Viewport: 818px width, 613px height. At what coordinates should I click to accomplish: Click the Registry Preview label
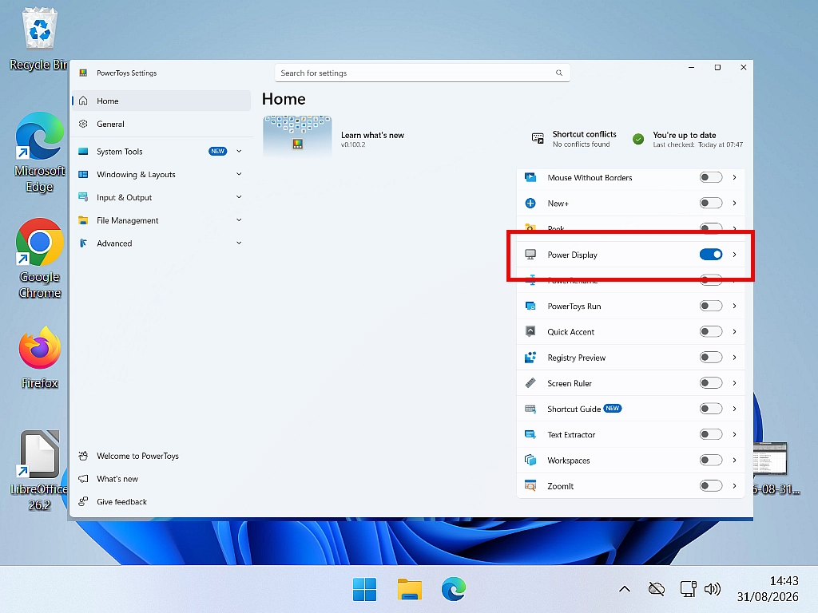pyautogui.click(x=577, y=358)
